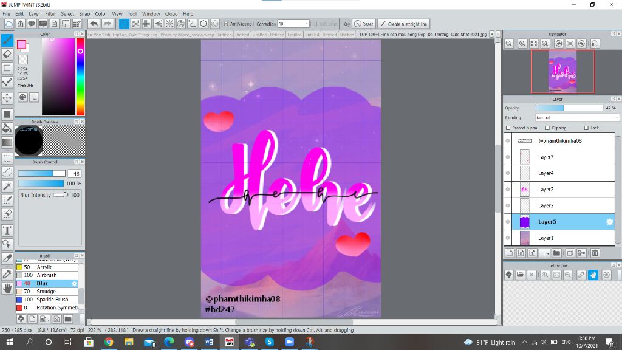Select the Eraser tool
Image resolution: width=622 pixels, height=350 pixels.
point(7,54)
